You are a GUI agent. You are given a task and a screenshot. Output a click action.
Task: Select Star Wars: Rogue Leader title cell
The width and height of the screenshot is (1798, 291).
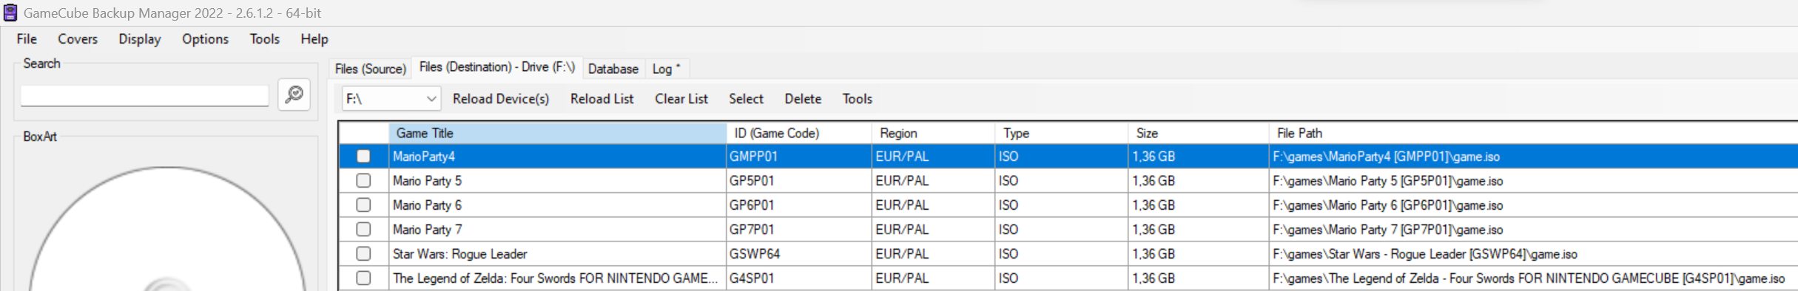558,254
